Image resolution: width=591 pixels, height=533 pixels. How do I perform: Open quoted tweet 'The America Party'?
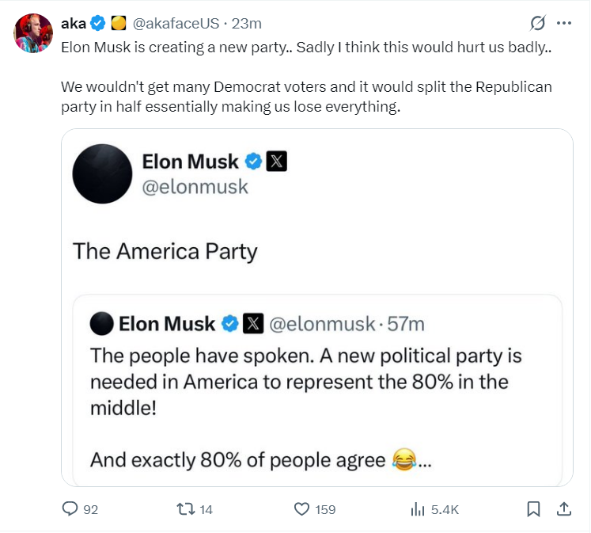pyautogui.click(x=165, y=251)
